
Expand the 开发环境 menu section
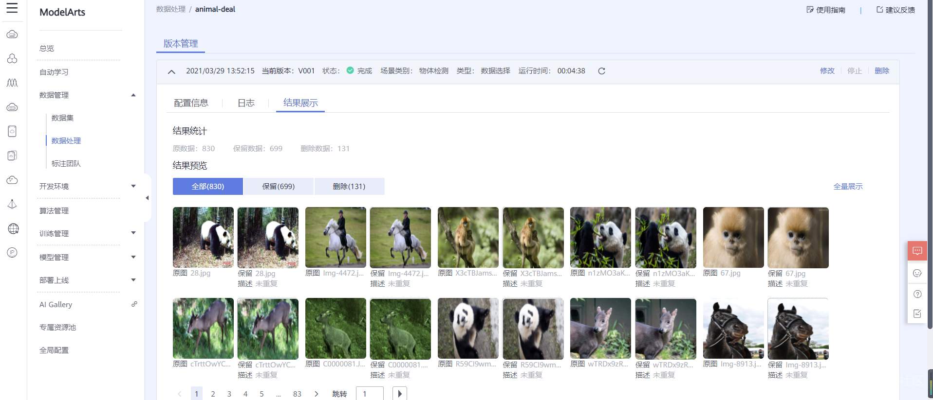pos(133,186)
